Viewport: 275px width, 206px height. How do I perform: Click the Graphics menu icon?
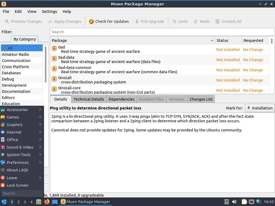[x=3, y=125]
